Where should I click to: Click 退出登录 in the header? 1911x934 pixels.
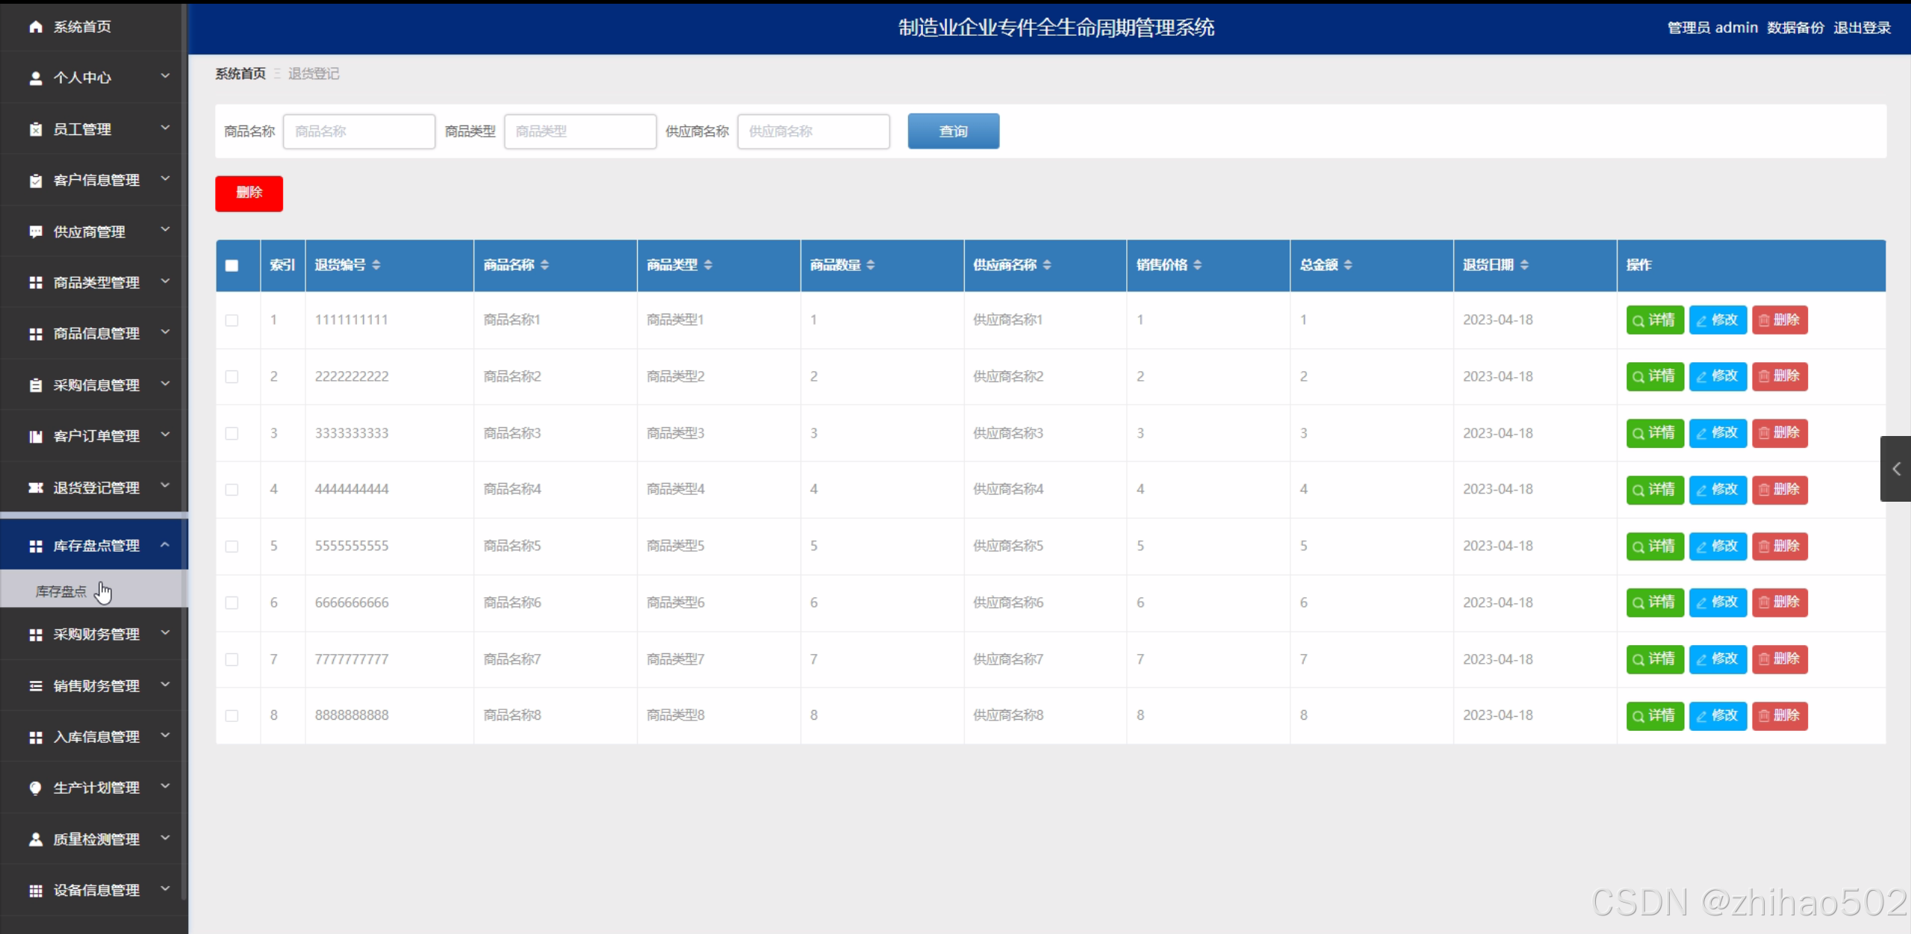tap(1862, 28)
